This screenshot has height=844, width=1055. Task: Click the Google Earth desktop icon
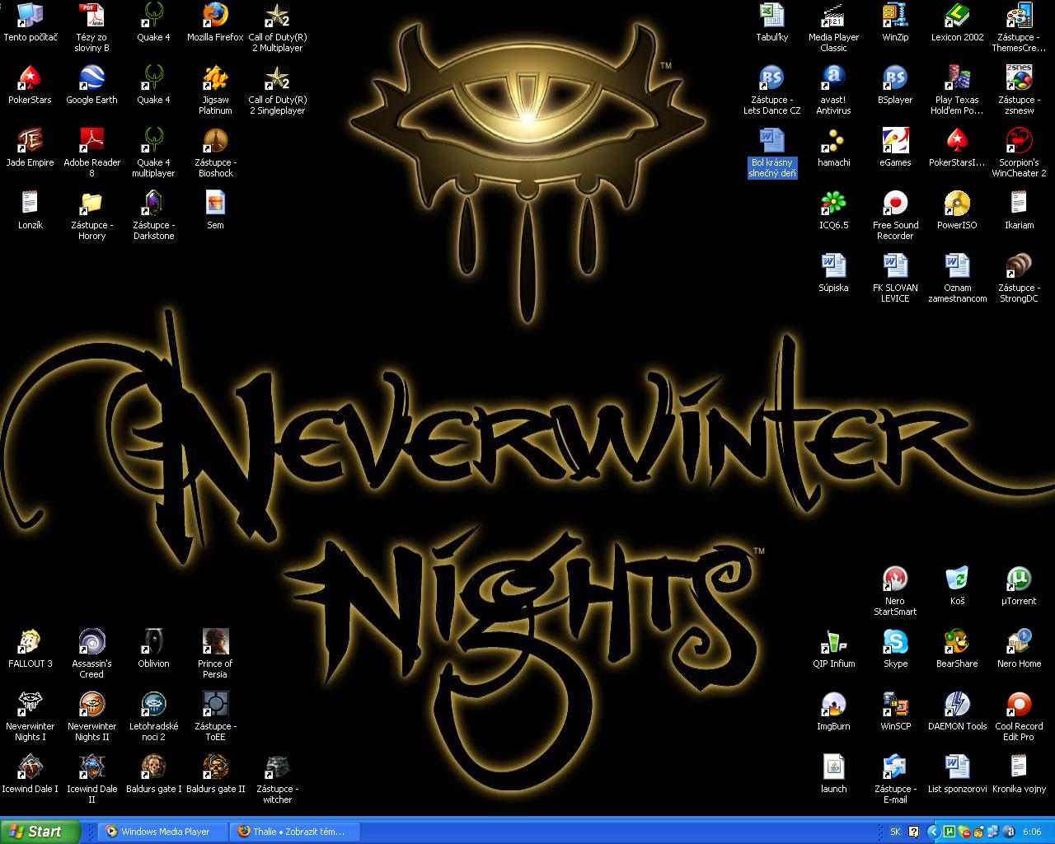(x=91, y=78)
